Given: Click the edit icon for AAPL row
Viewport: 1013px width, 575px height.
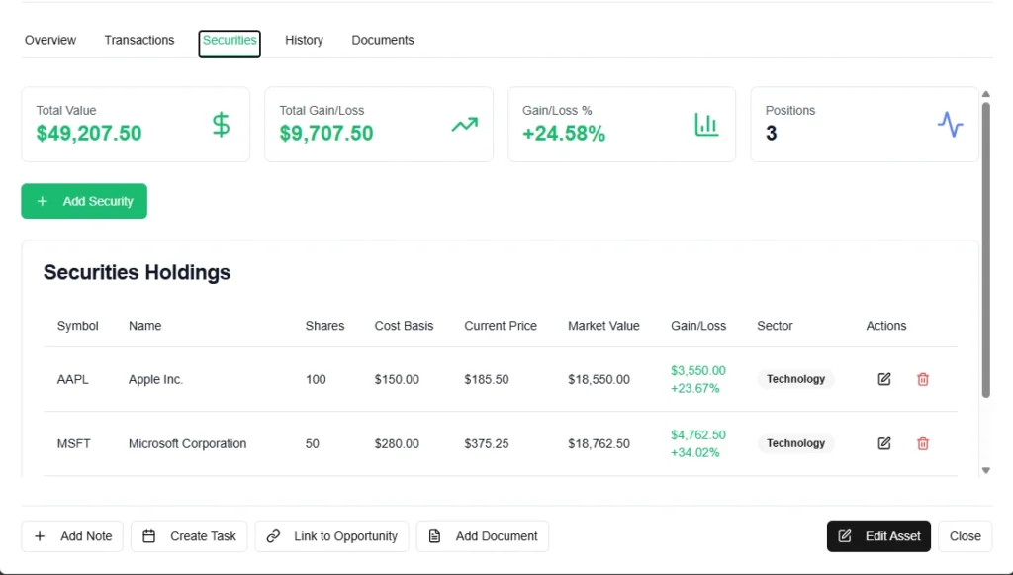Looking at the screenshot, I should tap(884, 379).
